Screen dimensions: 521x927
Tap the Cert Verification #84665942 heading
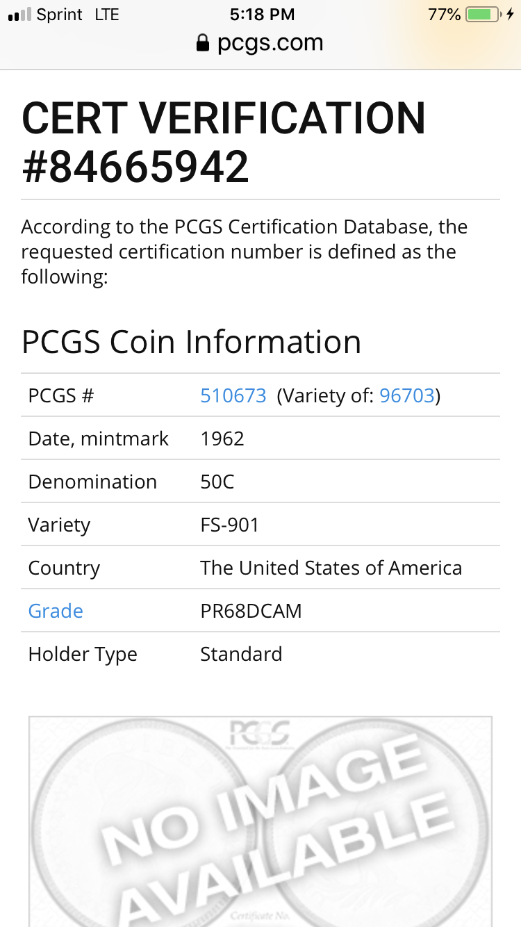click(224, 142)
